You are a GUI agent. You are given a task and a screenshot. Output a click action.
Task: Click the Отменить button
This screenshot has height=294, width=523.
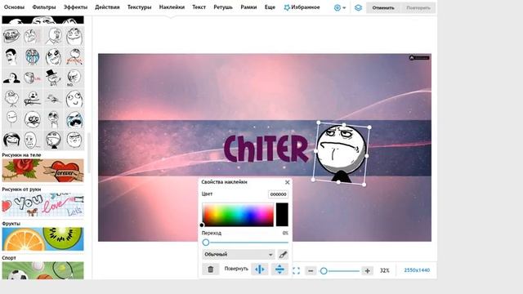click(x=383, y=7)
